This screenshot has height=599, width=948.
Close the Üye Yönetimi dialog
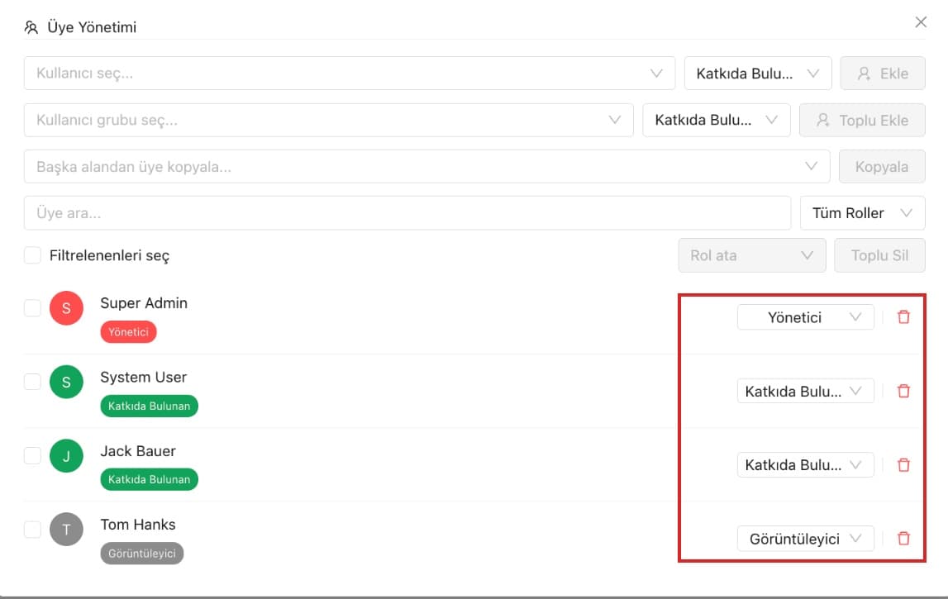(x=921, y=22)
